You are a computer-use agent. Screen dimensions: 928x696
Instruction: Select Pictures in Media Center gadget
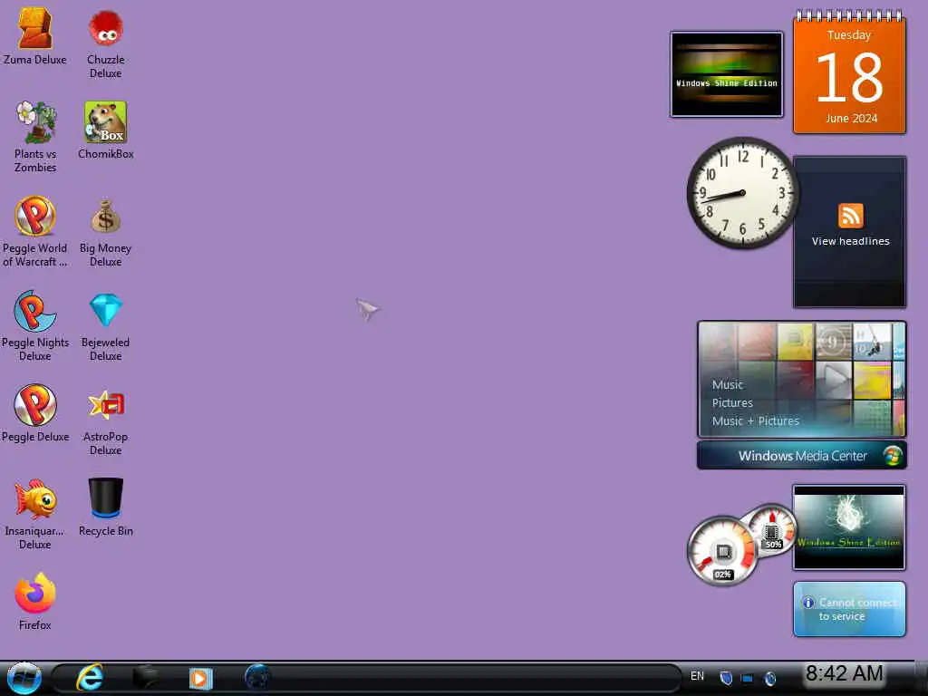coord(732,403)
